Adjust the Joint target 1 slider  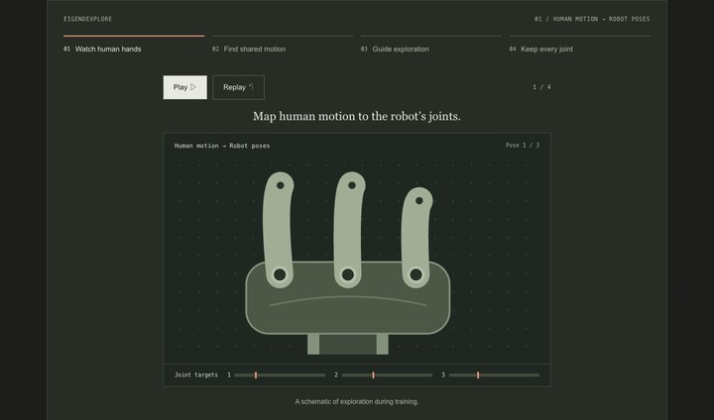280,375
